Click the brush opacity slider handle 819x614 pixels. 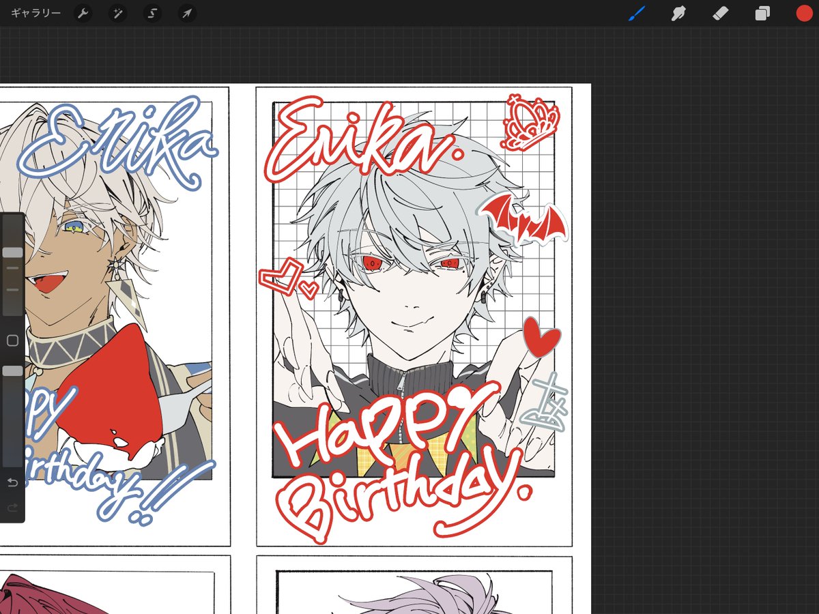(x=12, y=371)
